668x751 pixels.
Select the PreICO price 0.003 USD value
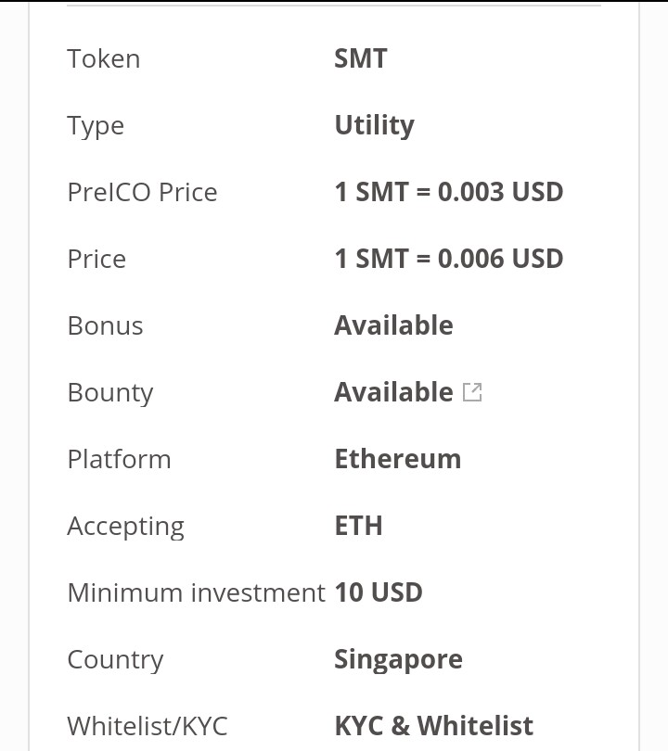(x=449, y=192)
